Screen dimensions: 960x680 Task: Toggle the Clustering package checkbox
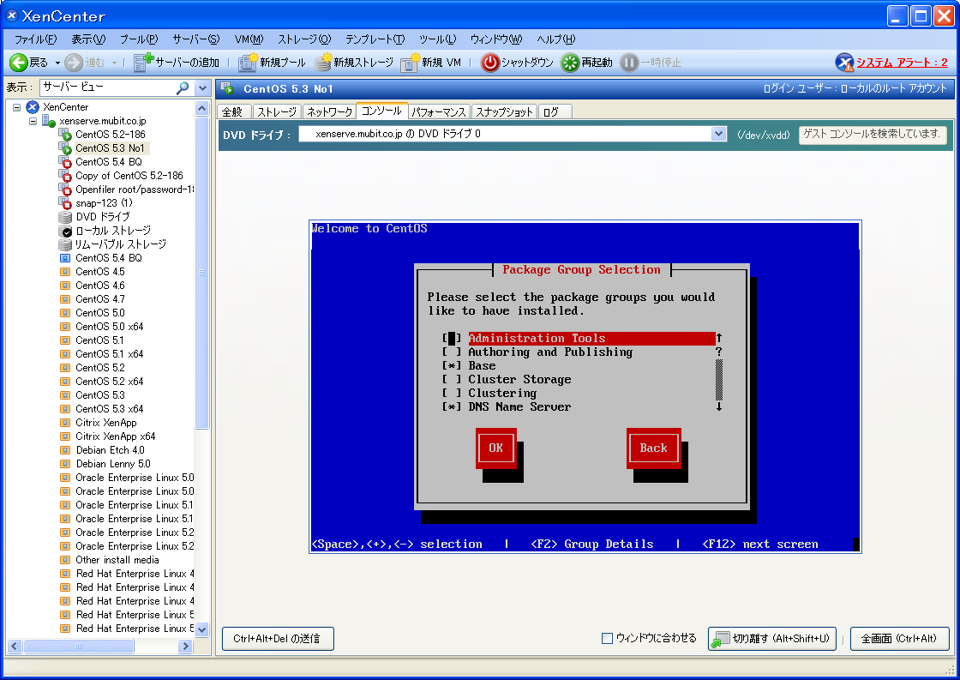(x=452, y=394)
